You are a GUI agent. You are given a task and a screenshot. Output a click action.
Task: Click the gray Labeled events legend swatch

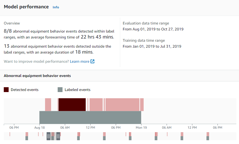(60, 90)
